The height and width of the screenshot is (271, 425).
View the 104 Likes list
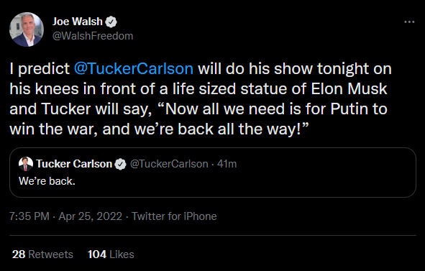tap(111, 254)
